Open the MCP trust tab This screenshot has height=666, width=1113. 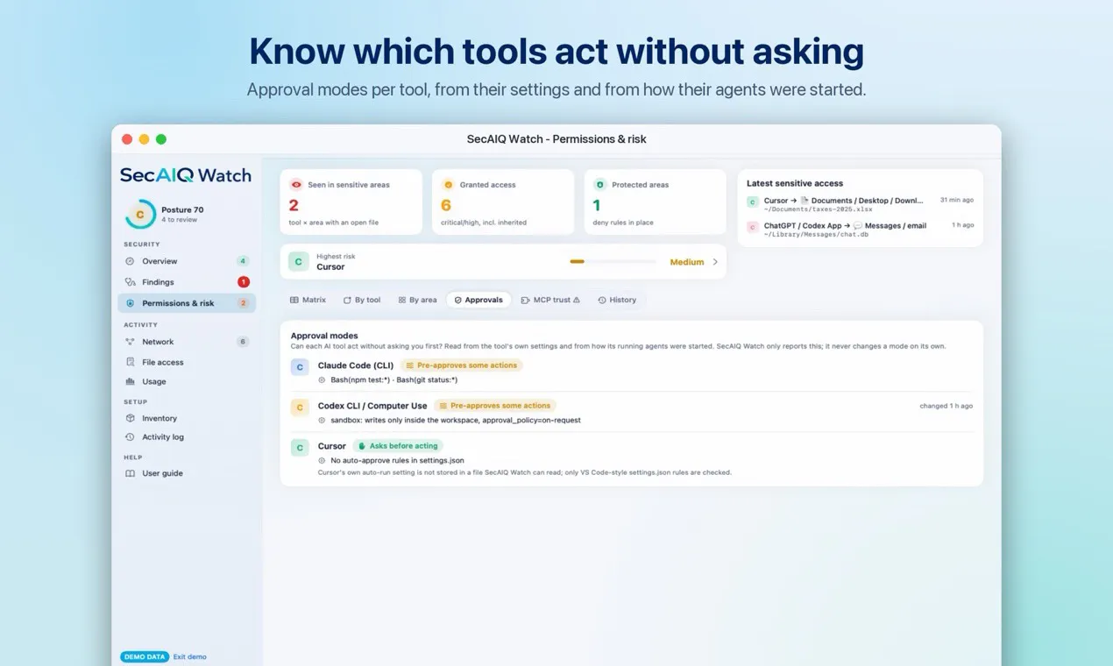pyautogui.click(x=550, y=300)
